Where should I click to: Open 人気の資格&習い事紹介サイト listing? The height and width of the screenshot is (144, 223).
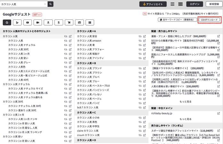click(175, 86)
